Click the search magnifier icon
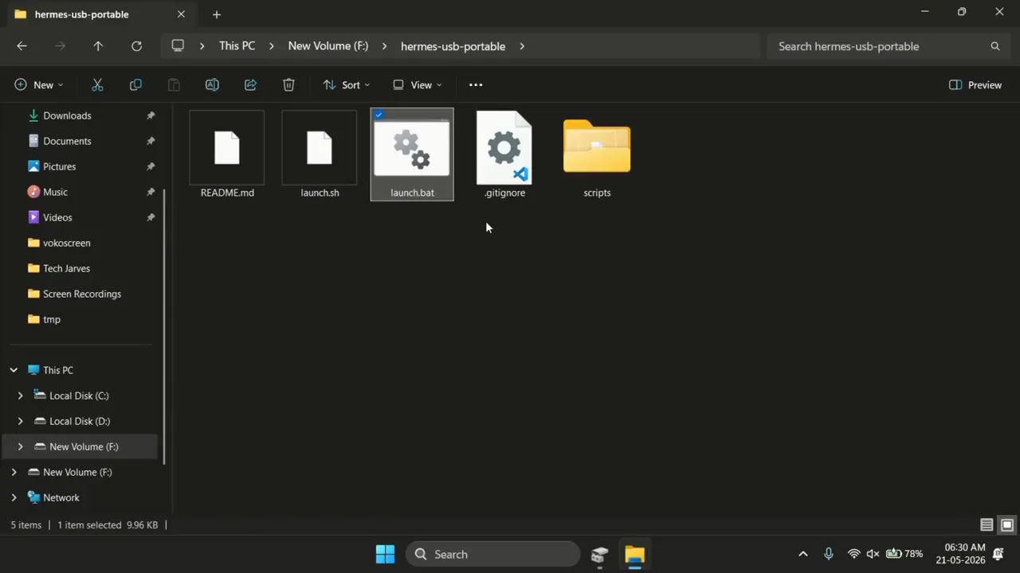 (x=995, y=46)
